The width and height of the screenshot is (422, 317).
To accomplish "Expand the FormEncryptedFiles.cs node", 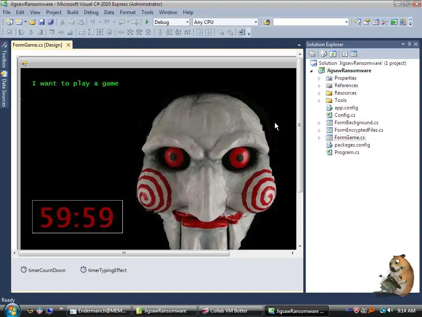I will (319, 130).
